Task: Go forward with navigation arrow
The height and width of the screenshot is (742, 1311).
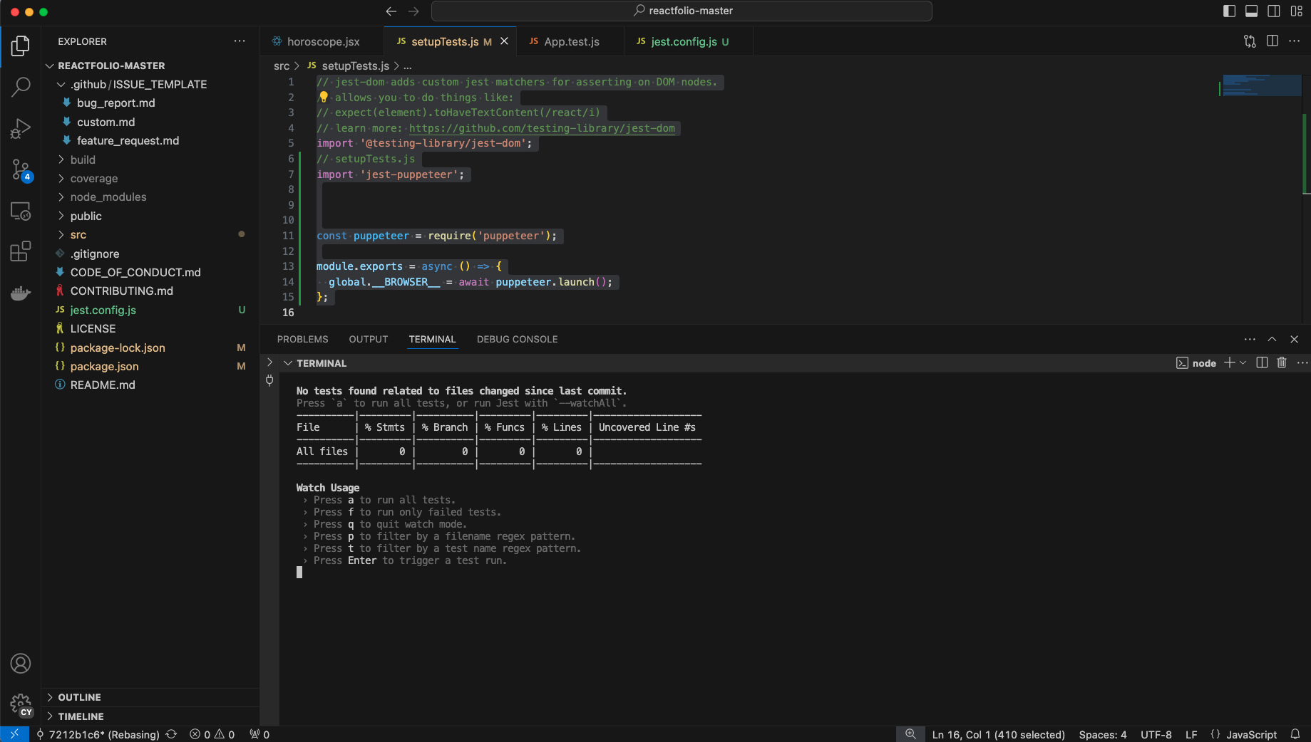Action: coord(413,11)
